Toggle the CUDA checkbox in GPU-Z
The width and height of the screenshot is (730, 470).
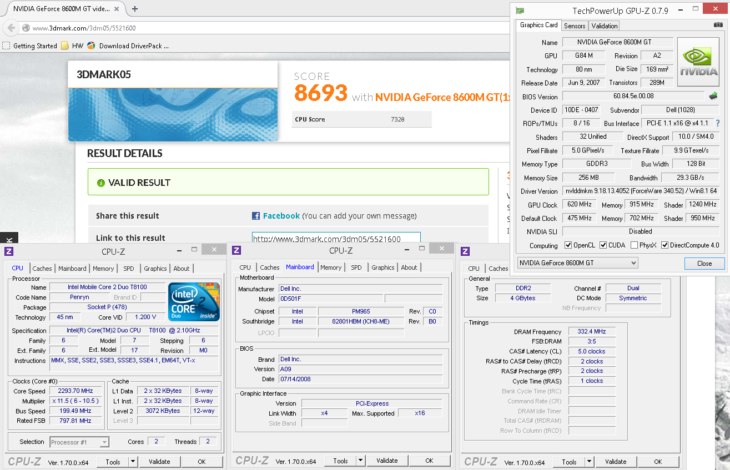click(602, 245)
